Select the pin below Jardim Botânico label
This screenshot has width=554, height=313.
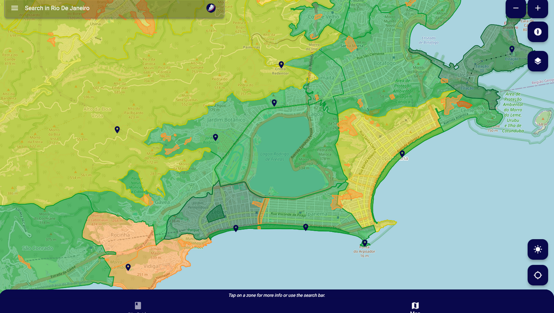tap(215, 137)
